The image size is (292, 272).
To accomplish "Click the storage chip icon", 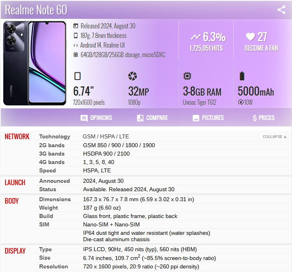I will 75,55.
